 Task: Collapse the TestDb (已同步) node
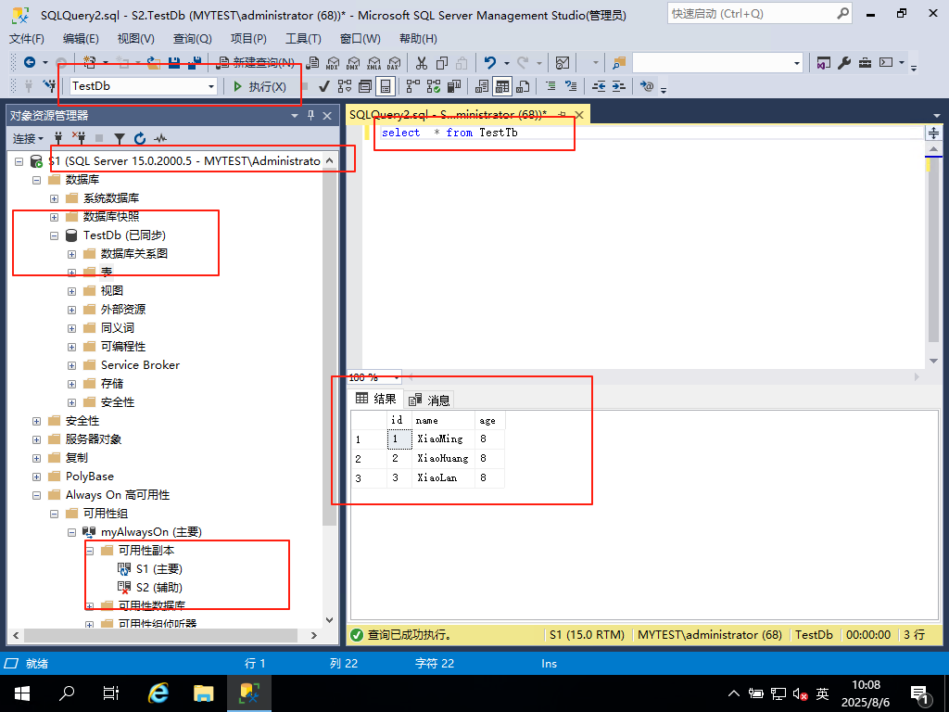54,235
